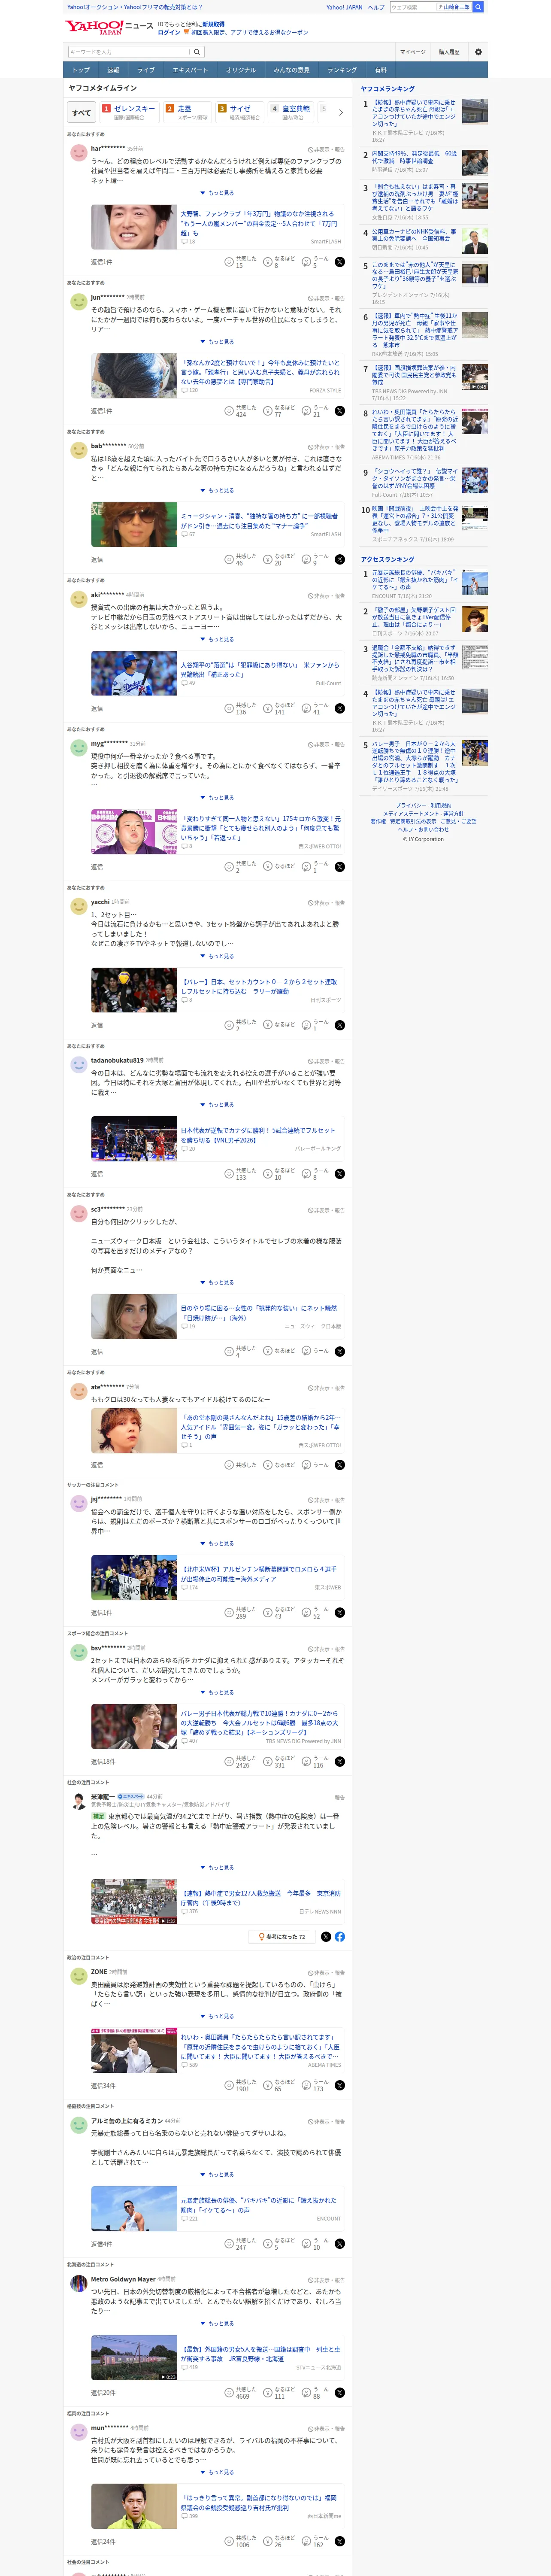This screenshot has width=551, height=2576.
Task: Click 非表示・報告 on ZONE's comment
Action: pyautogui.click(x=326, y=1973)
